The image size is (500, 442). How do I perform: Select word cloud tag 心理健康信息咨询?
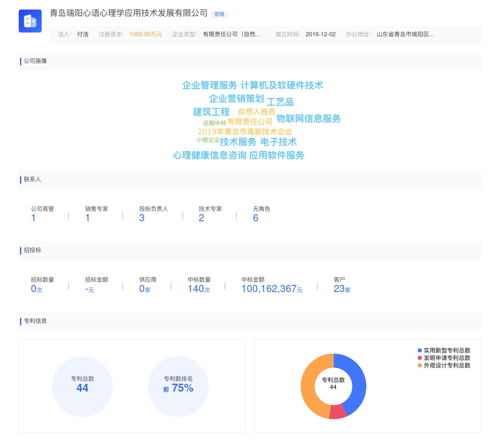(x=210, y=155)
